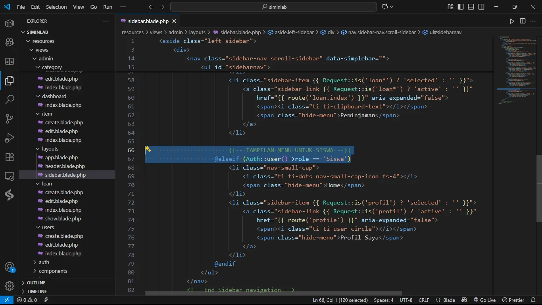Open header.blade.php in the explorer
542x305 pixels.
[x=65, y=166]
